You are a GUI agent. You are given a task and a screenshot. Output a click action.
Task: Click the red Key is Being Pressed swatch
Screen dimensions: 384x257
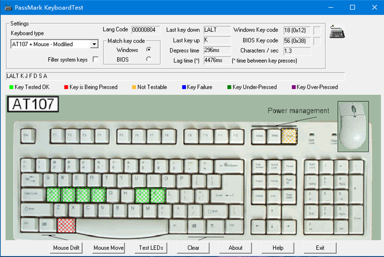point(66,87)
